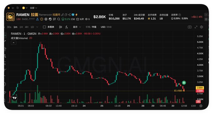Click the -<$1(-4% profit loss value
213x114 pixels.
pyautogui.click(x=197, y=17)
